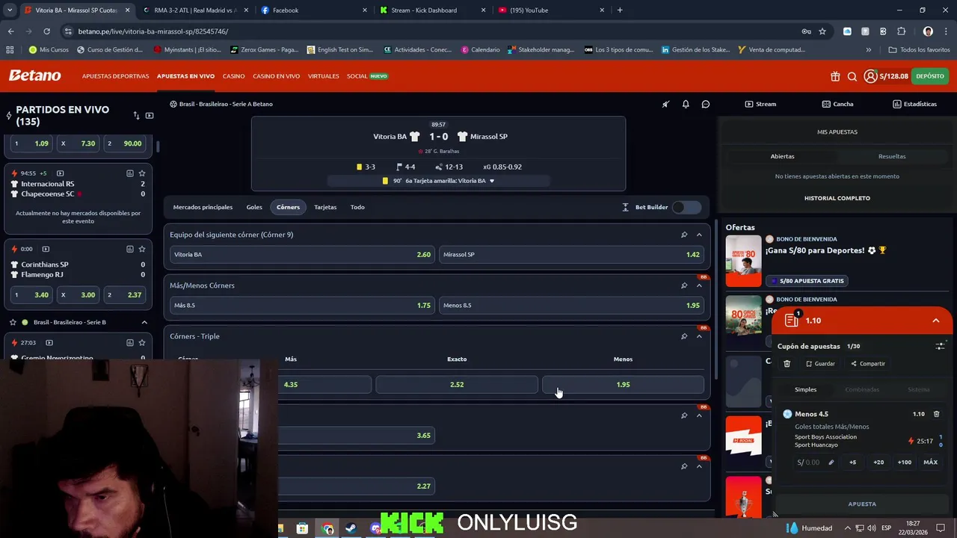The image size is (957, 538).
Task: Open Virtuales menu item
Action: (x=323, y=76)
